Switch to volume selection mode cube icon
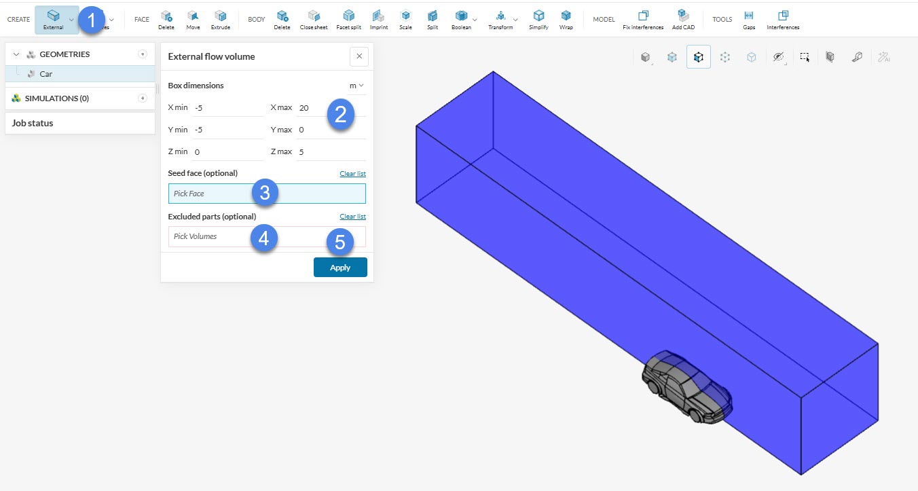 (x=672, y=58)
